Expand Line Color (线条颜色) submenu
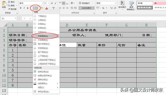 [x=46, y=84]
